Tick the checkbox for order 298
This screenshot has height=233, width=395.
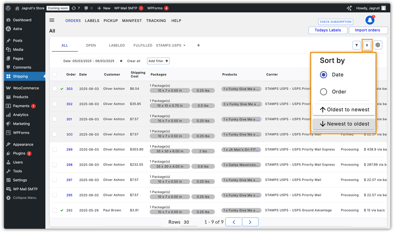(x=55, y=165)
